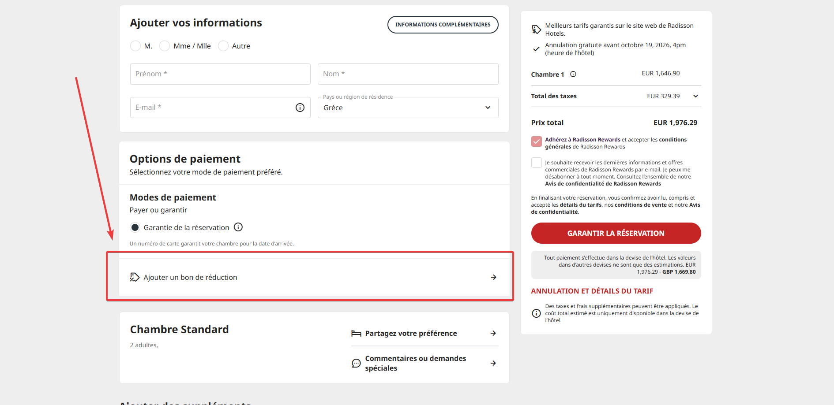Click the Chambre Standard heading

pyautogui.click(x=180, y=329)
